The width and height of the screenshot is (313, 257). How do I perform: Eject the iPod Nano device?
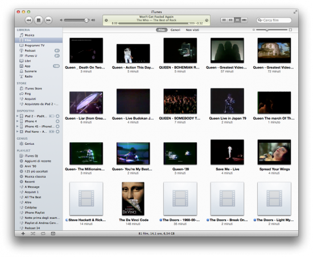pos(57,132)
